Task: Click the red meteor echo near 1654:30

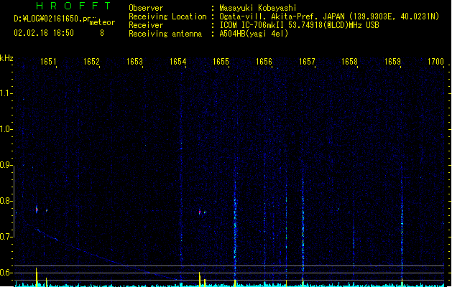Action: (200, 212)
